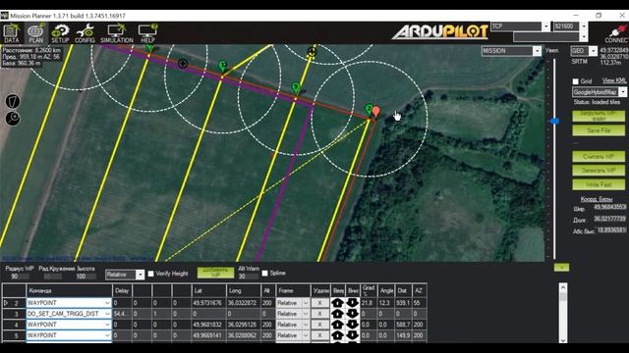Toggle the Grid checkbox
The width and height of the screenshot is (629, 353).
pyautogui.click(x=576, y=81)
